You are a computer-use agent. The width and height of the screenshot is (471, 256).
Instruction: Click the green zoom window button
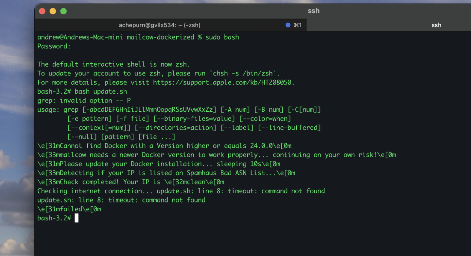[63, 11]
